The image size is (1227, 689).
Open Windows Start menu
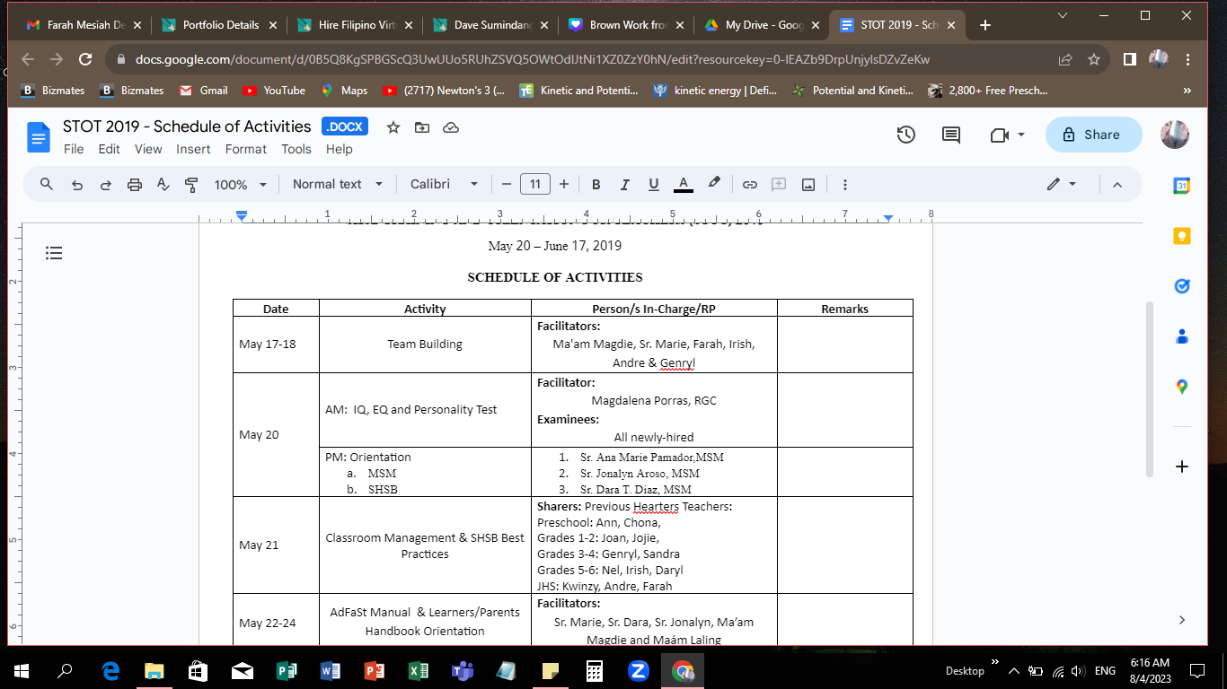22,670
